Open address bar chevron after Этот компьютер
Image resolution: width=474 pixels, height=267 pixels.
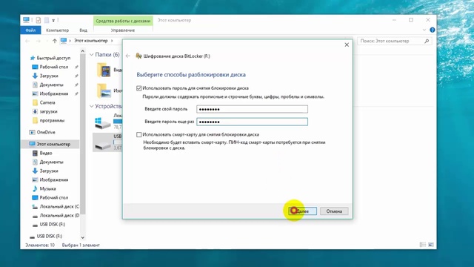point(112,41)
